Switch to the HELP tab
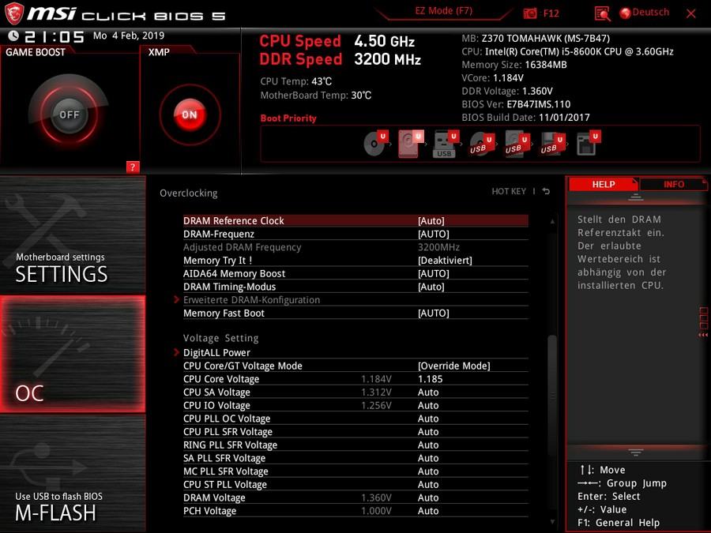The width and height of the screenshot is (711, 533). point(603,185)
